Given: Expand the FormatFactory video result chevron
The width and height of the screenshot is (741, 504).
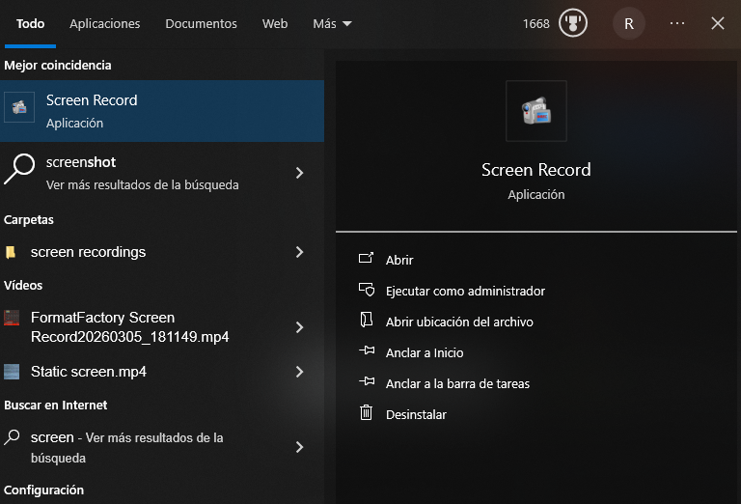Looking at the screenshot, I should click(x=300, y=327).
